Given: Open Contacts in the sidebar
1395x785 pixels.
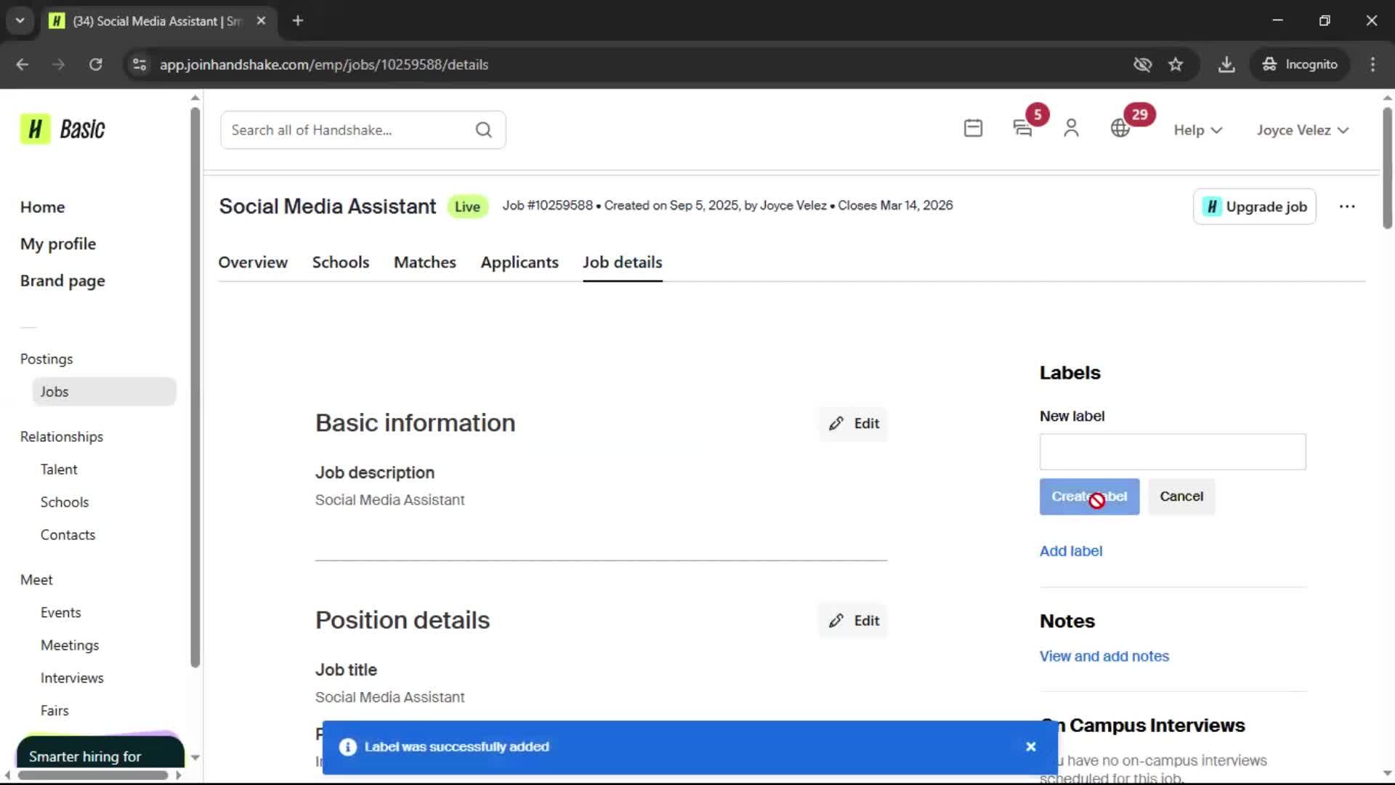Looking at the screenshot, I should [68, 535].
